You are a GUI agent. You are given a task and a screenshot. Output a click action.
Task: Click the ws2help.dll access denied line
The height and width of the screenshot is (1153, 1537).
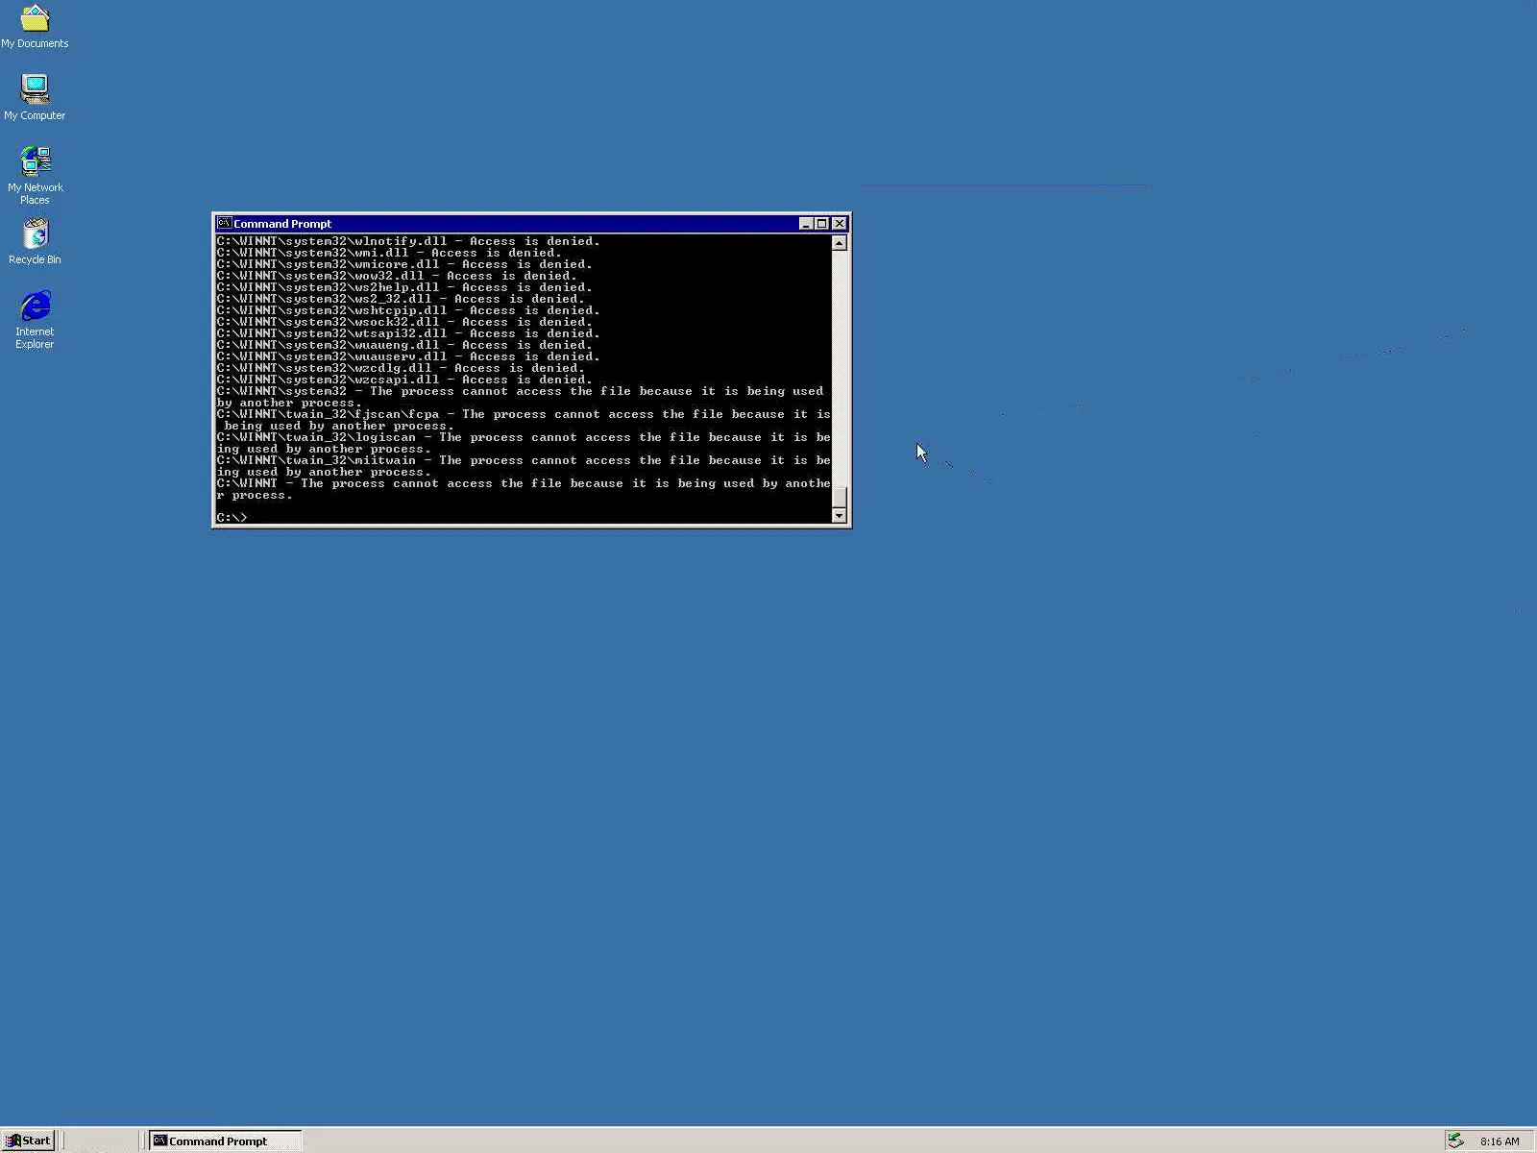404,287
